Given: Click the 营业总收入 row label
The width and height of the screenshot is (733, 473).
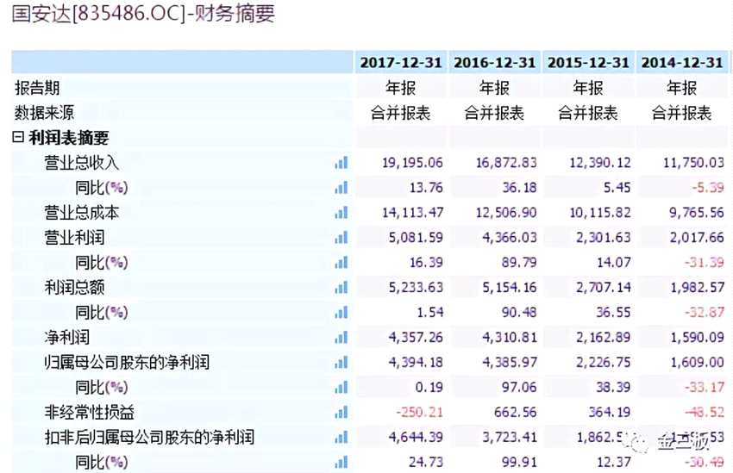Looking at the screenshot, I should (x=81, y=163).
